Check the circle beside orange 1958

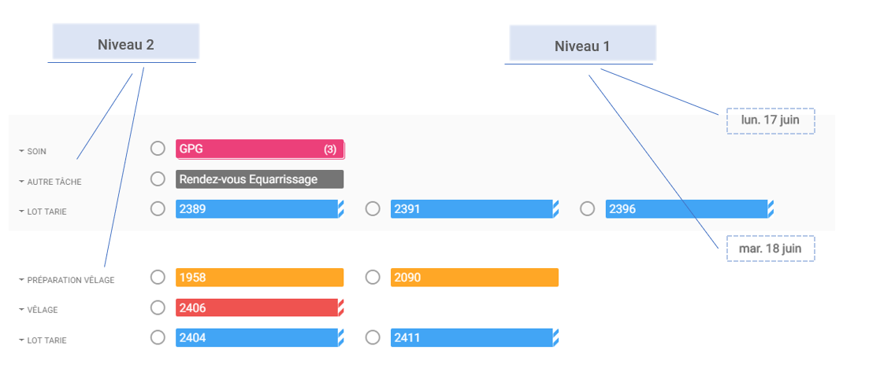pos(158,278)
